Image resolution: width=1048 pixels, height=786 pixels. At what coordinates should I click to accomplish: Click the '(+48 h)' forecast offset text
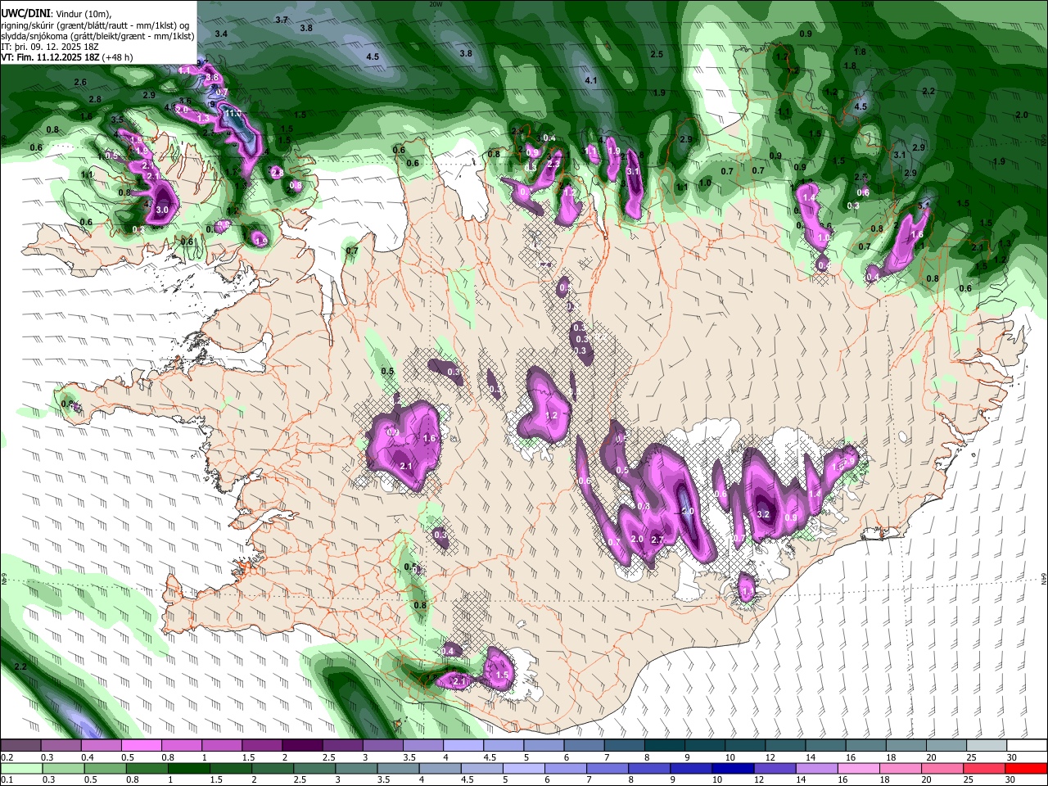click(x=118, y=57)
